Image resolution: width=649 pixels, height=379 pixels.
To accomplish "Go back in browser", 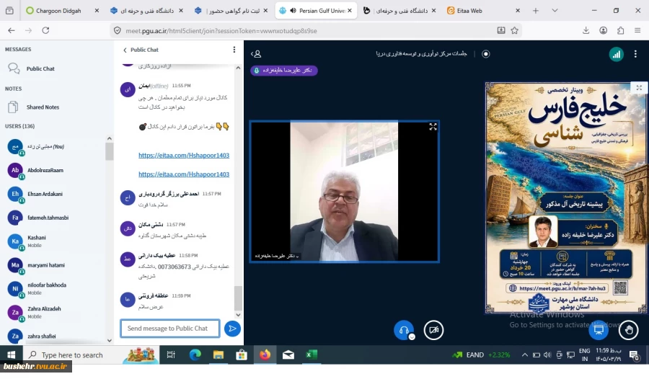I will point(11,30).
